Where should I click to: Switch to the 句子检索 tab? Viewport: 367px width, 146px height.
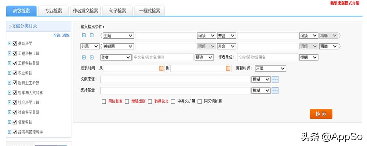point(117,11)
